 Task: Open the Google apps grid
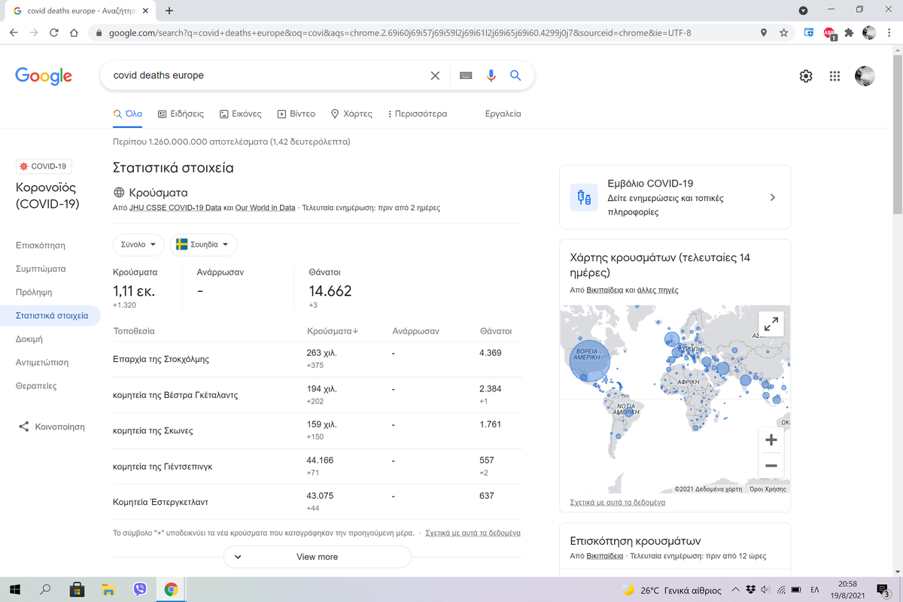[835, 76]
